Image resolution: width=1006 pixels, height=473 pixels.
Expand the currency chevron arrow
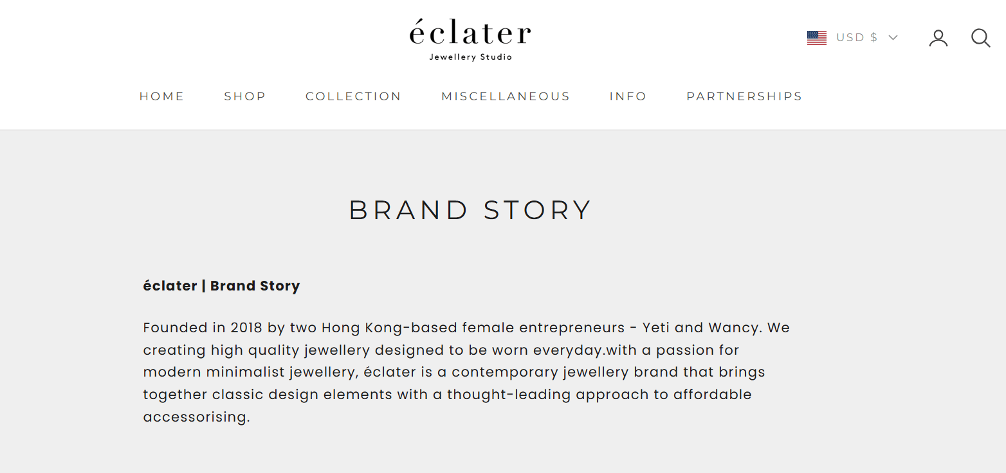pyautogui.click(x=893, y=38)
